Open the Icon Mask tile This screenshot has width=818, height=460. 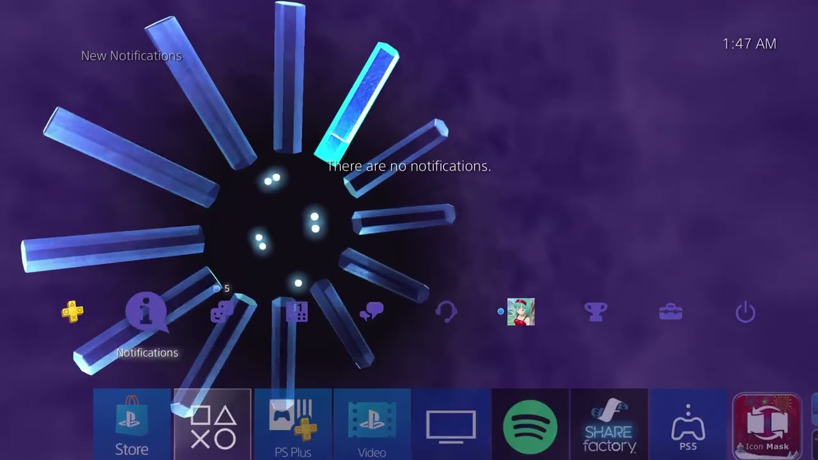pos(767,425)
